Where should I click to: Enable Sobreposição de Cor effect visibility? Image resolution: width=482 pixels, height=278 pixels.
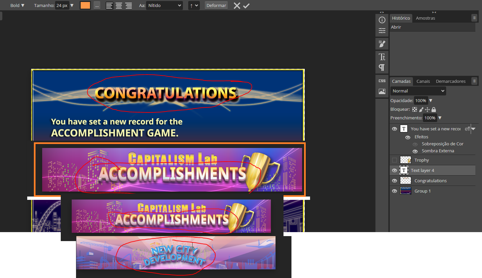(x=415, y=144)
